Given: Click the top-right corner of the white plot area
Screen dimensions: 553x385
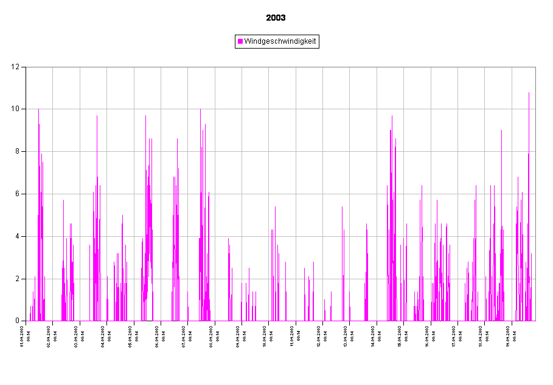Looking at the screenshot, I should coord(535,68).
